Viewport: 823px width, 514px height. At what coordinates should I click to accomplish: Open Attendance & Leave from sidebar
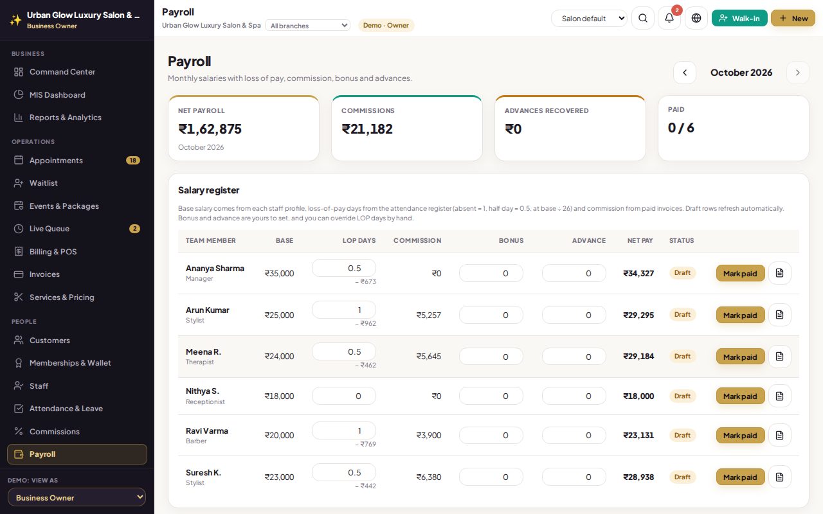click(x=77, y=409)
